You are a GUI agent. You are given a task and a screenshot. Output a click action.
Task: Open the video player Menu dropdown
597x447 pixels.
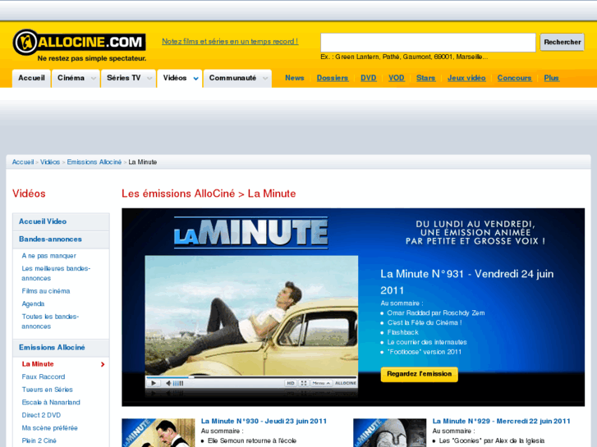pos(321,383)
